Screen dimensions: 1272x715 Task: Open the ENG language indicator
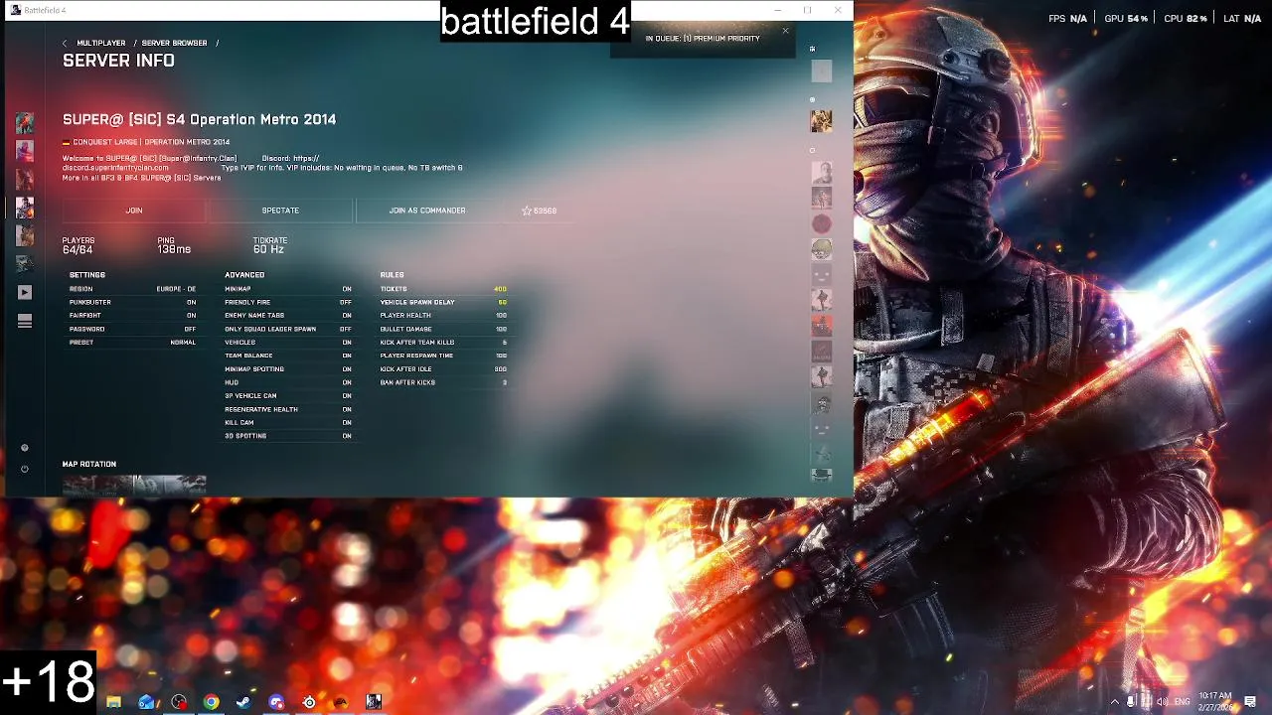point(1183,702)
